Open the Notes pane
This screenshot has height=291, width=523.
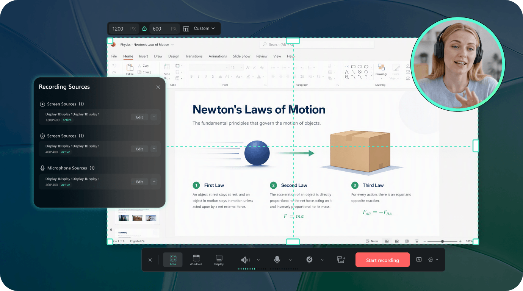(x=372, y=241)
